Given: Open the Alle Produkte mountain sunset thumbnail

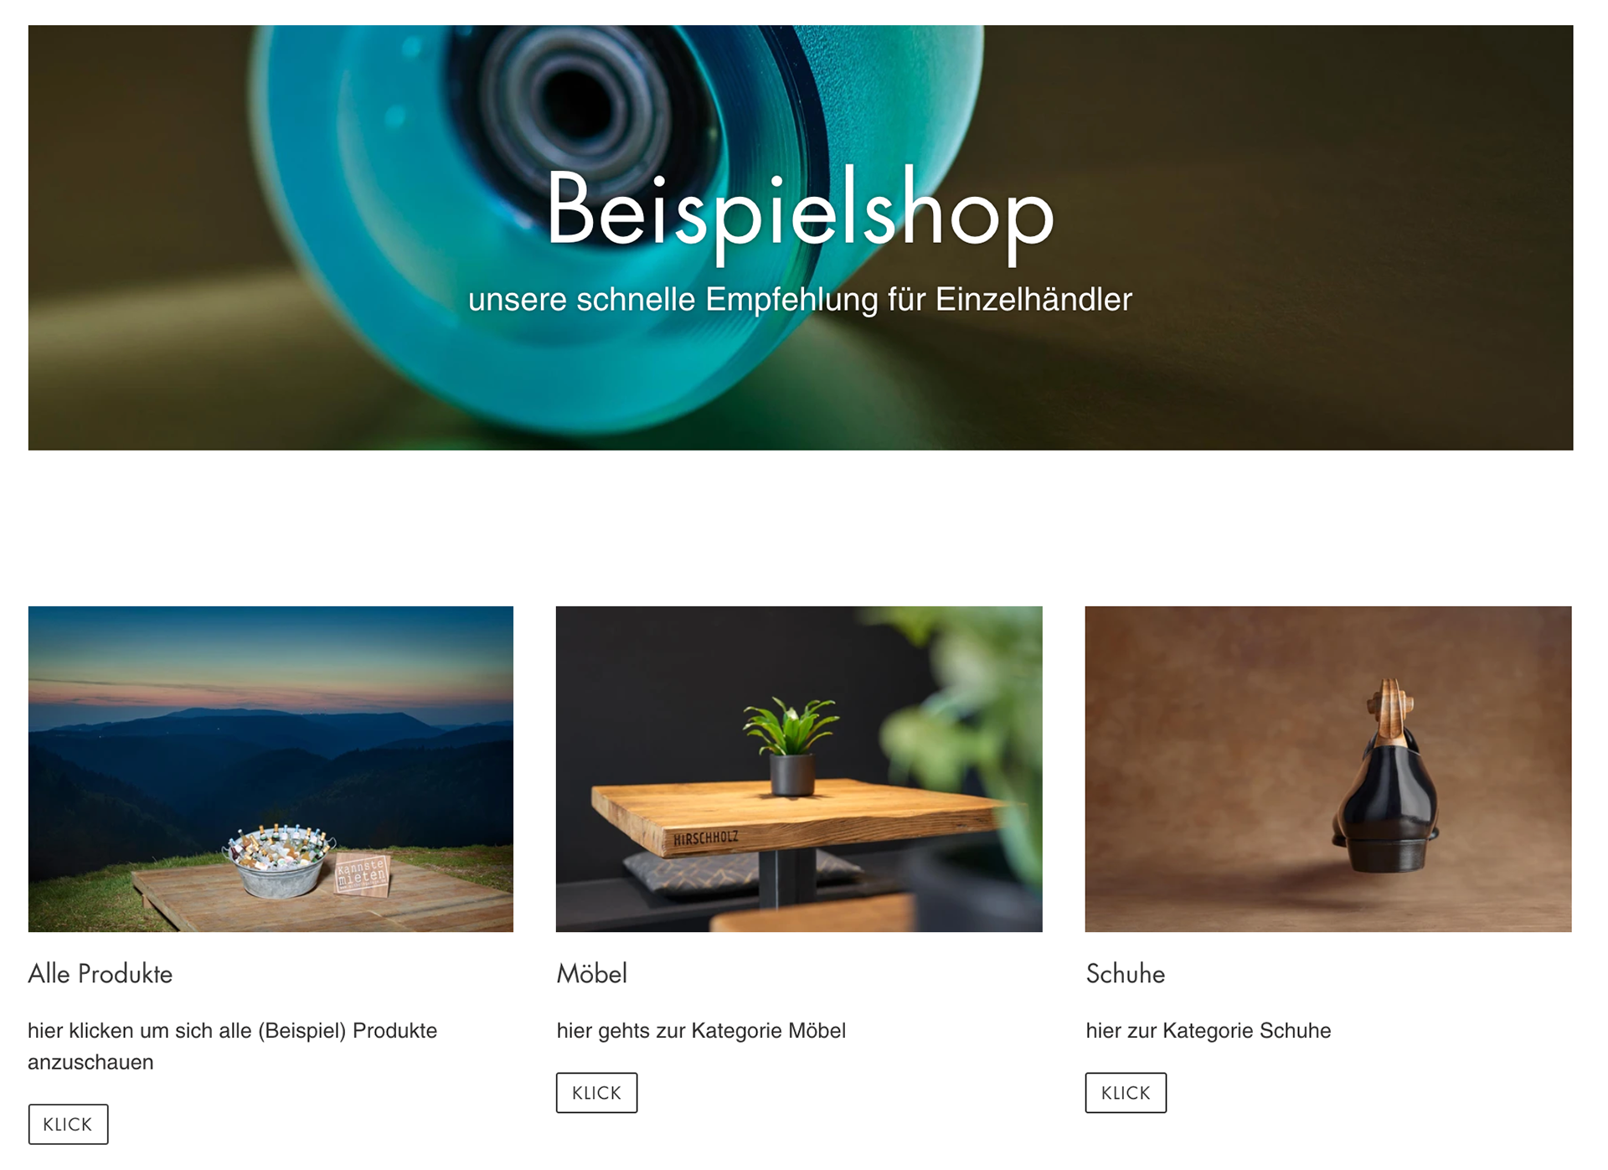Looking at the screenshot, I should coord(271,769).
